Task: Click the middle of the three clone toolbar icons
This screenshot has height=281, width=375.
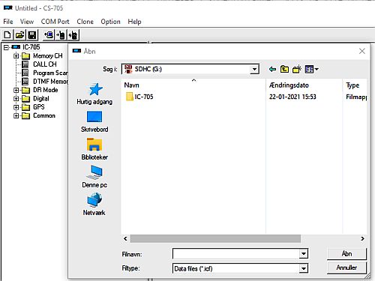Action: click(x=61, y=35)
